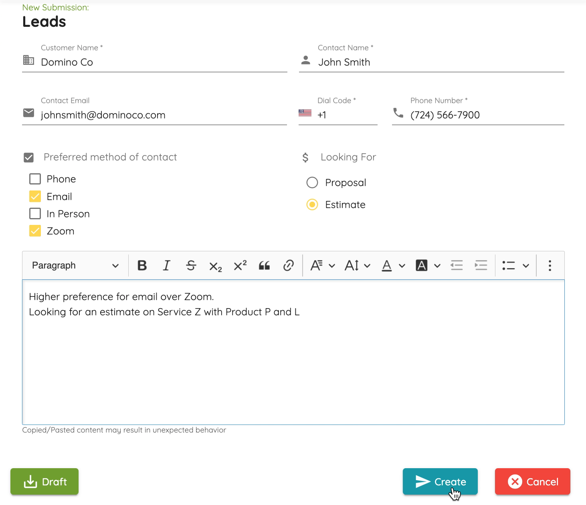Click the envelope icon beside Contact Email

tap(28, 113)
